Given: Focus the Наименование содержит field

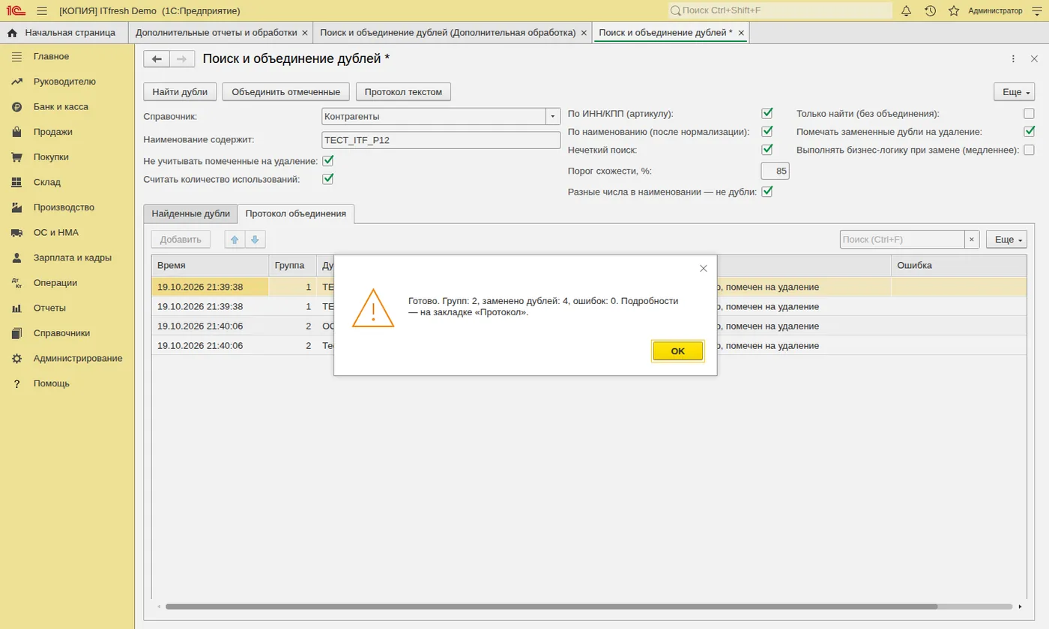Looking at the screenshot, I should (x=441, y=140).
